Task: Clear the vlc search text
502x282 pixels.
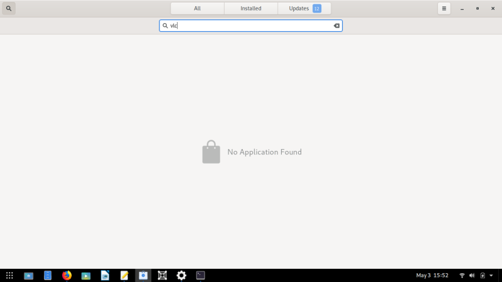Action: pyautogui.click(x=336, y=26)
